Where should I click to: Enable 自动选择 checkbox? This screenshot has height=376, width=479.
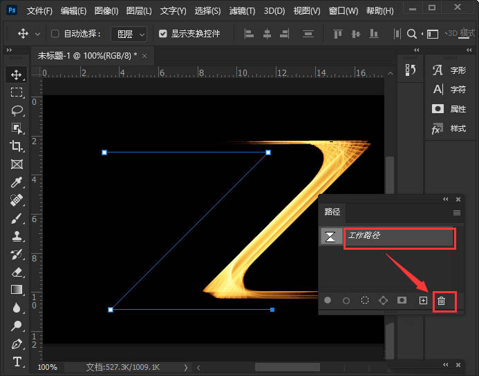click(55, 33)
